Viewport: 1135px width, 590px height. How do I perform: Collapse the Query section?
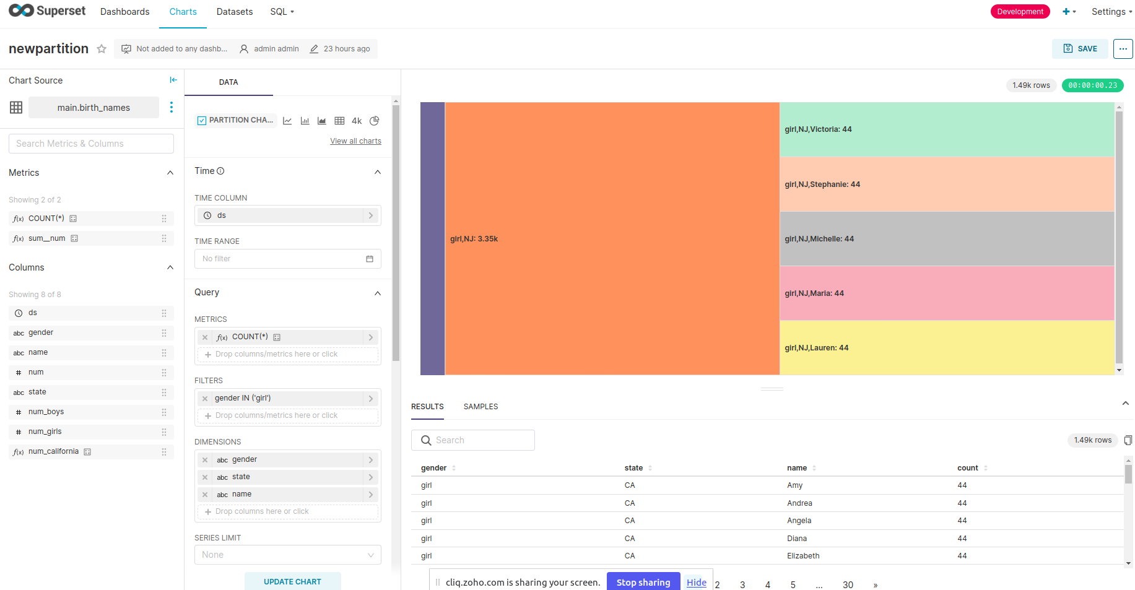[378, 293]
